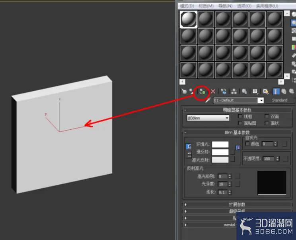Click the Make Material Copy icon
Screen dimensions: 296x240
pyautogui.click(x=224, y=92)
